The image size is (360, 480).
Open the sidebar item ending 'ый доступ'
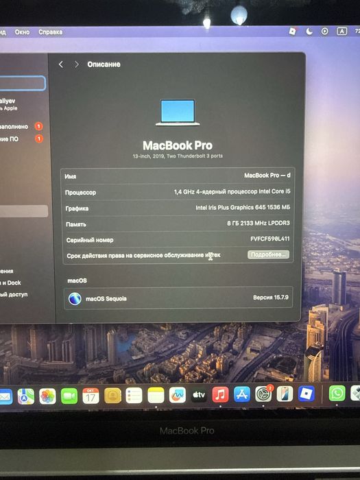14,294
